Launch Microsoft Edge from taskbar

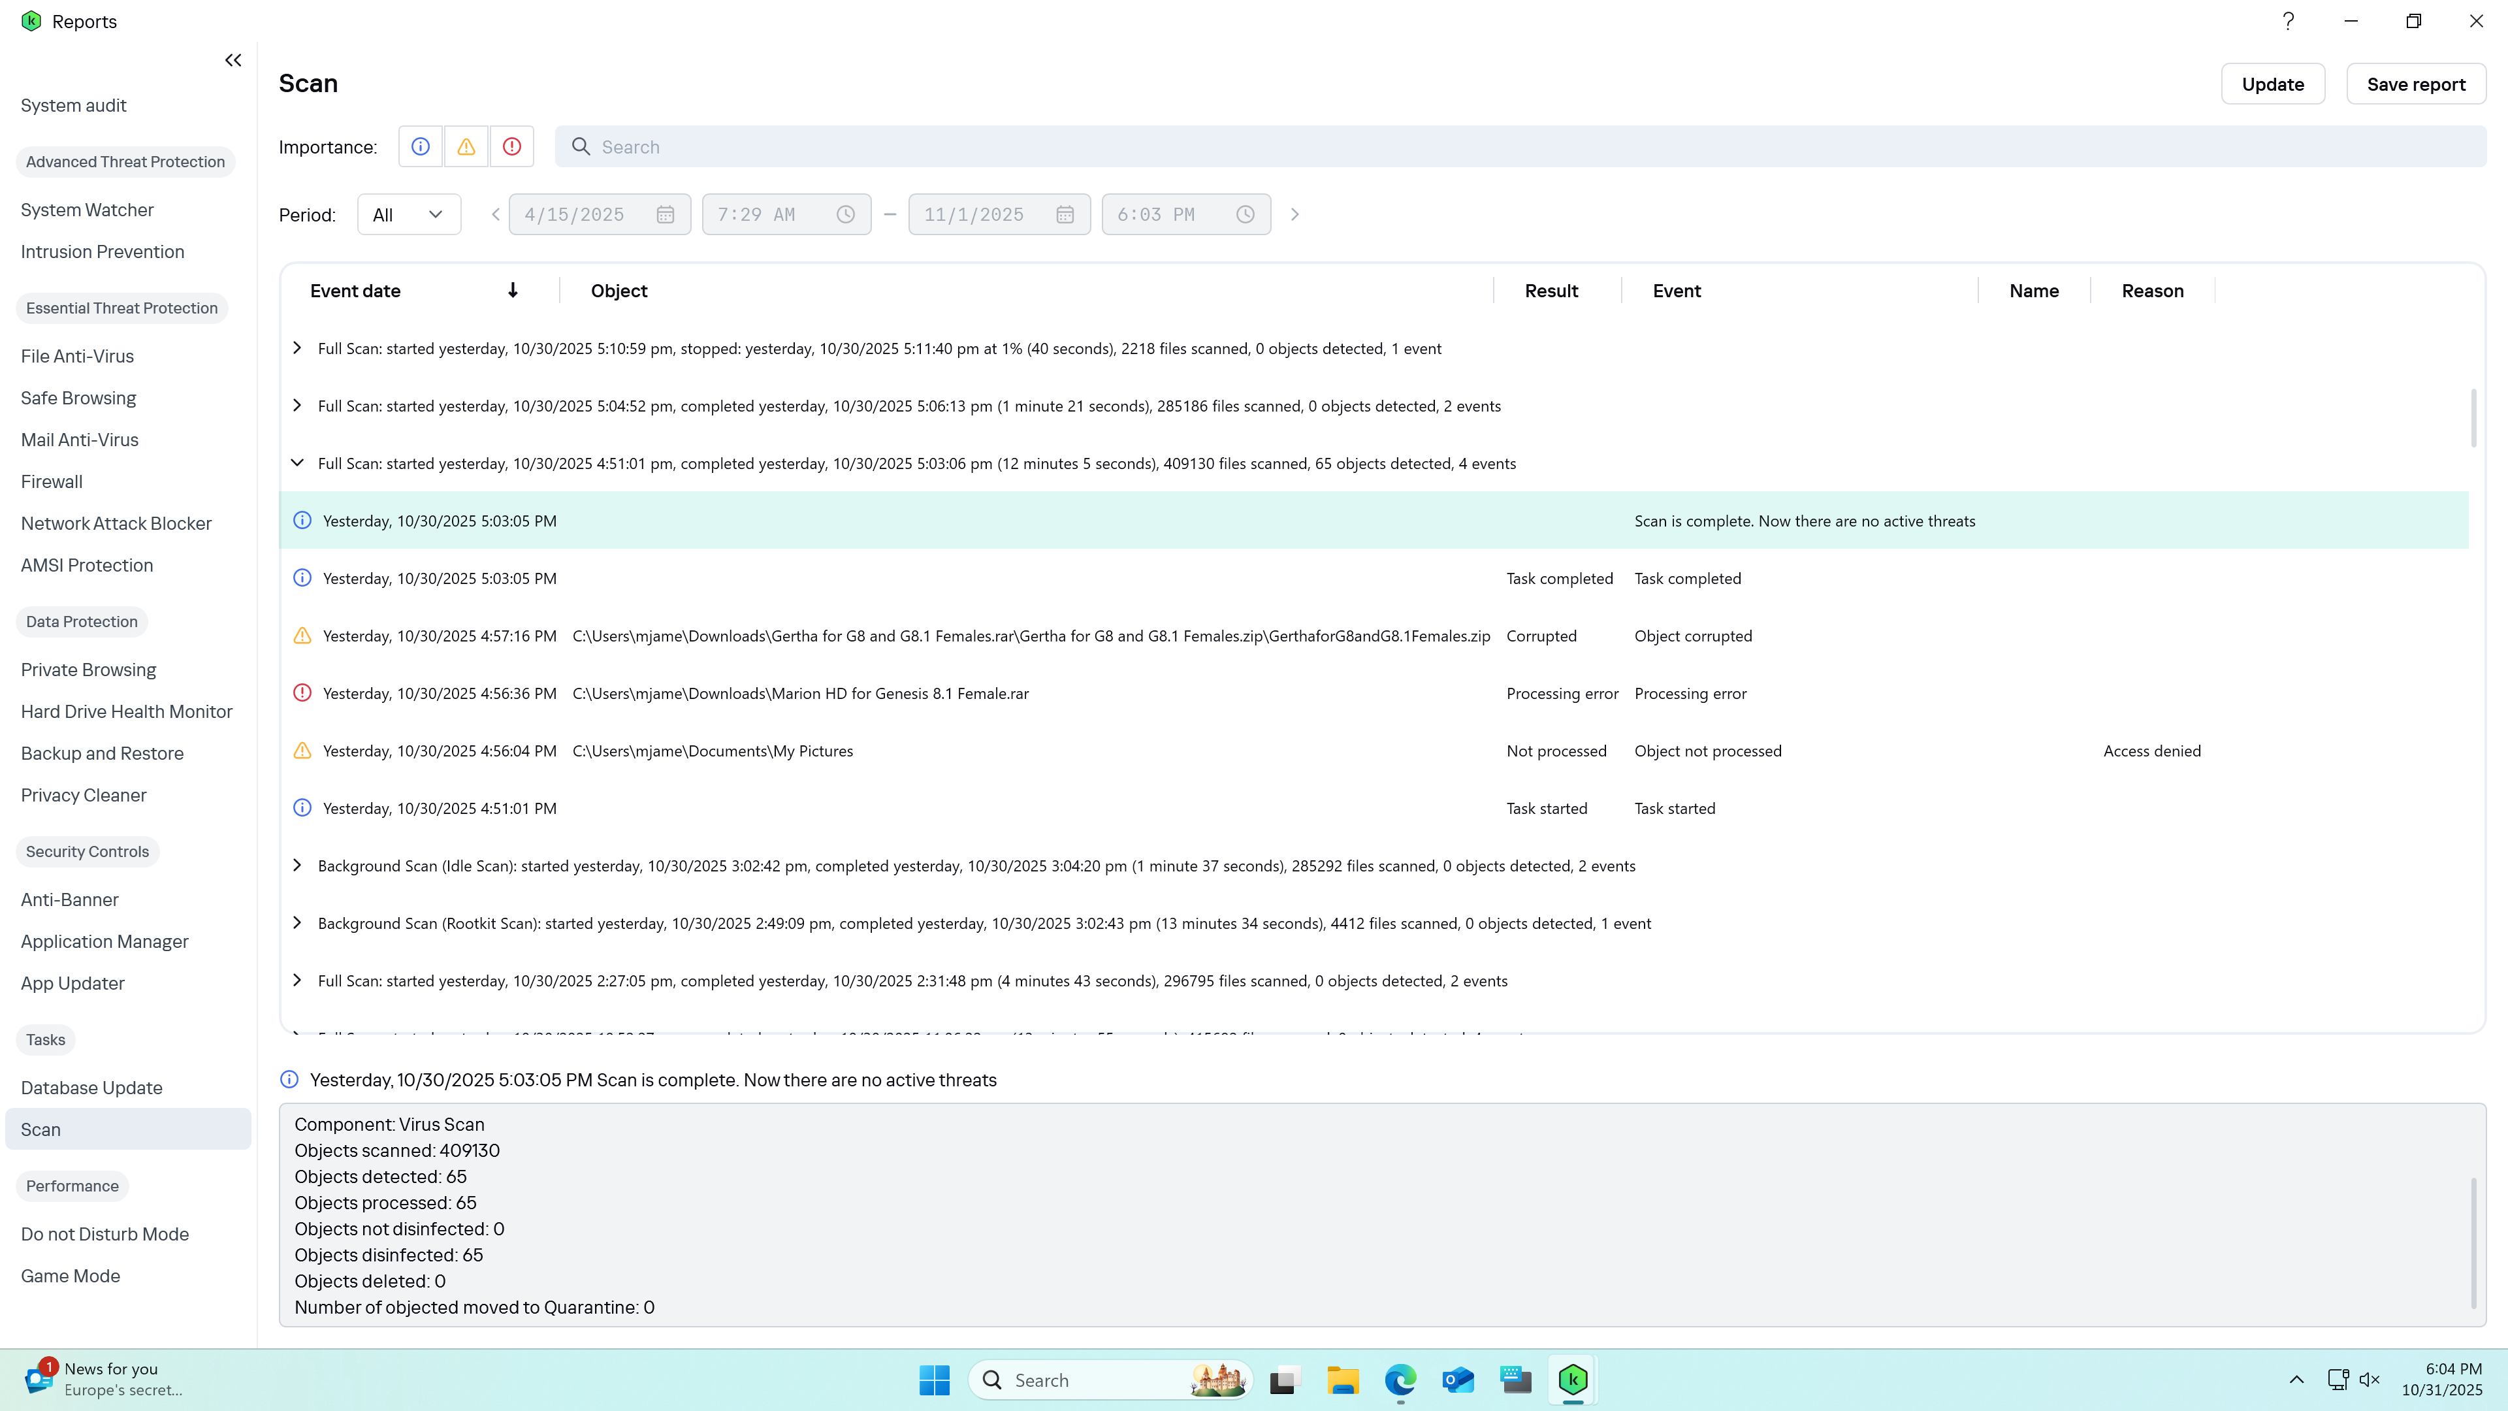[1400, 1380]
